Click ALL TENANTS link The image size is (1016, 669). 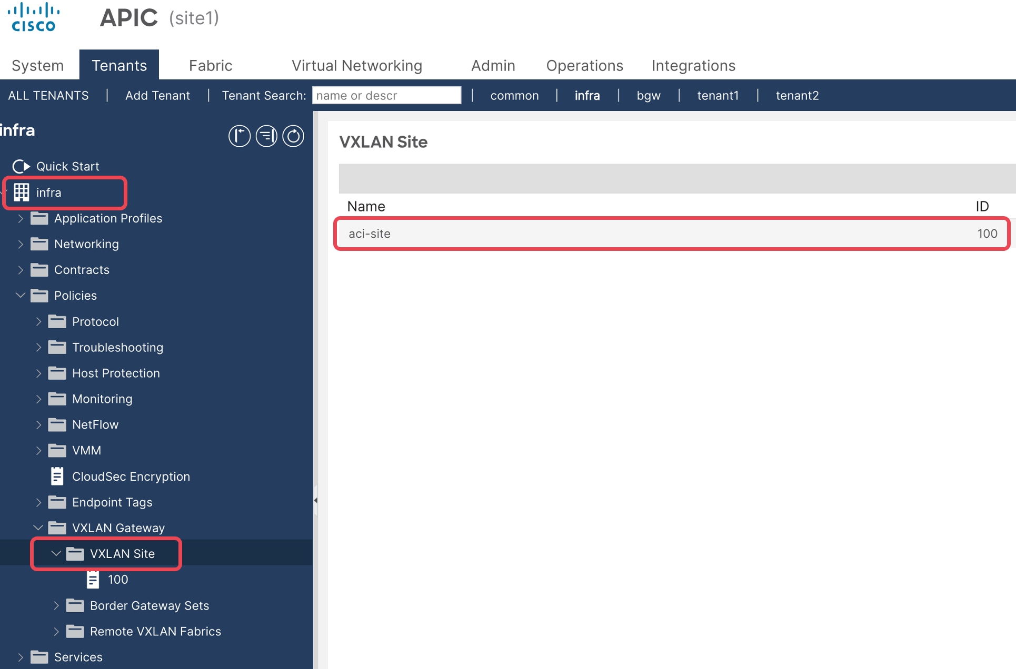48,95
